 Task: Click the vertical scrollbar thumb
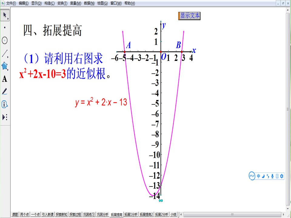tap(288, 109)
